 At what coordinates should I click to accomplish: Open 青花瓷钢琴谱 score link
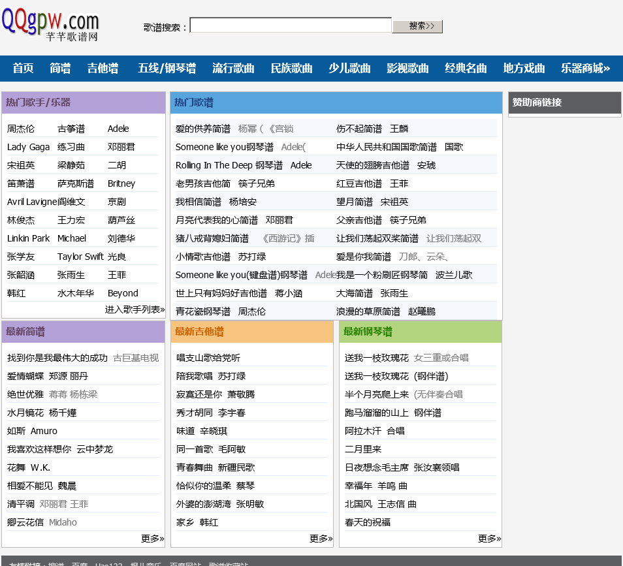click(x=202, y=311)
